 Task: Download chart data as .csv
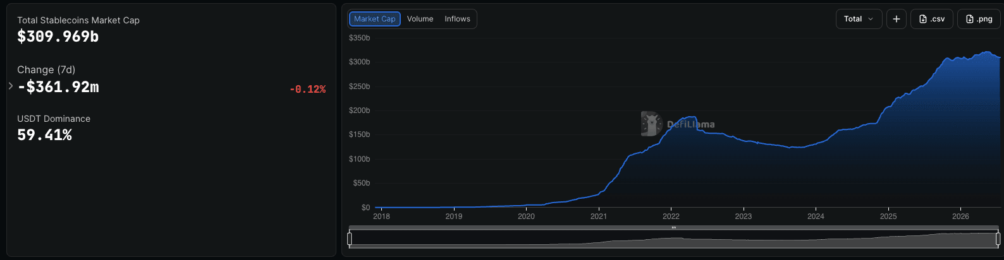click(x=932, y=19)
